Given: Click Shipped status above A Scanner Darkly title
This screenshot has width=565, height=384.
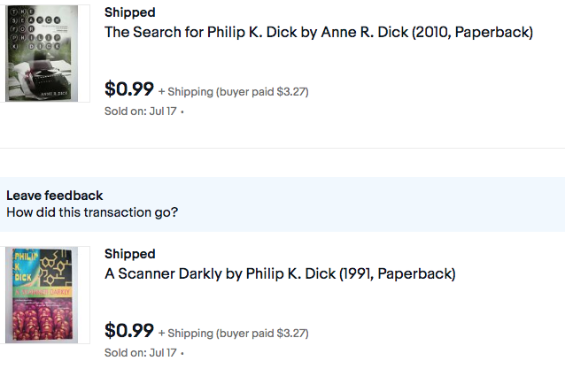Looking at the screenshot, I should pyautogui.click(x=129, y=254).
